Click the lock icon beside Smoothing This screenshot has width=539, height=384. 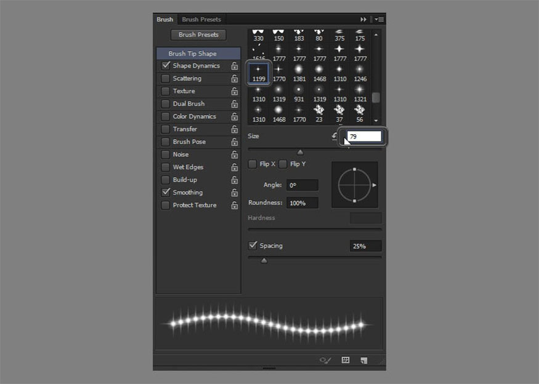[235, 193]
